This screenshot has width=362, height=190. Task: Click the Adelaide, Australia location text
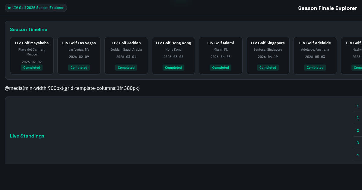click(315, 49)
